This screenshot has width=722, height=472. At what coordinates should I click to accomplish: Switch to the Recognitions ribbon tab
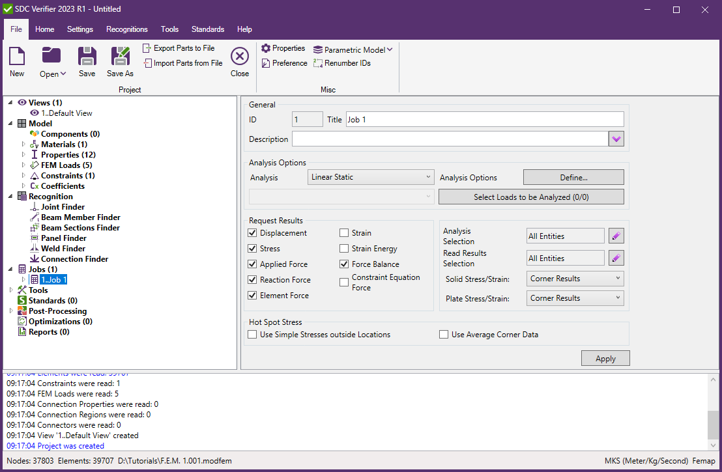[x=127, y=29]
